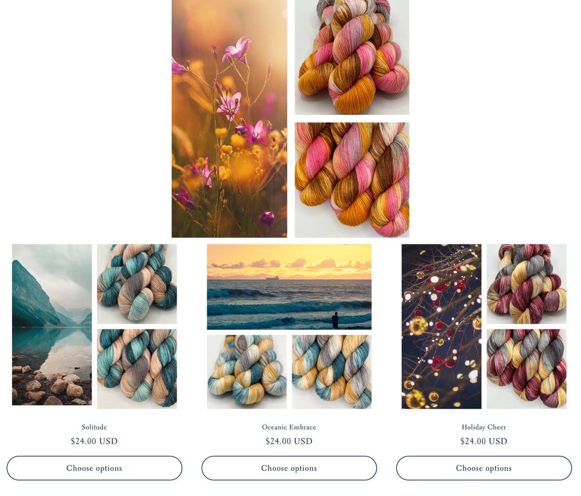Click the sunset ocean waves photo
This screenshot has width=581, height=496.
289,287
